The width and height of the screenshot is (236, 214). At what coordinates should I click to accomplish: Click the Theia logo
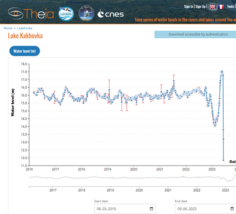click(x=31, y=14)
